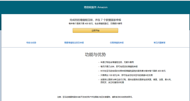The image size is (190, 101).
Task: Click the 注意 note at page bottom
Action: 95,97
